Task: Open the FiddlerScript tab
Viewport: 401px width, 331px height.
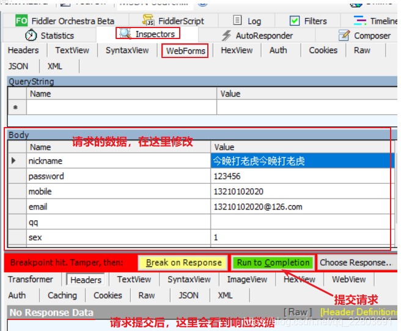Action: coord(174,21)
